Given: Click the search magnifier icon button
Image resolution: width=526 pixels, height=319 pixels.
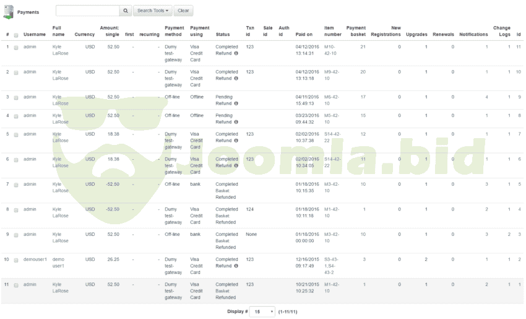Looking at the screenshot, I should click(124, 11).
